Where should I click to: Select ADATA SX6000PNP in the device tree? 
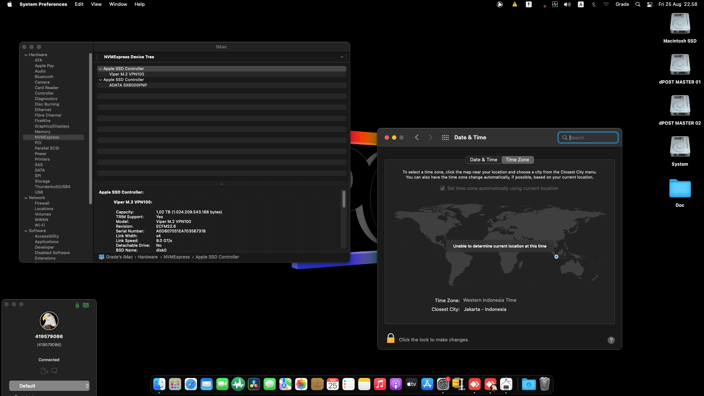(128, 85)
